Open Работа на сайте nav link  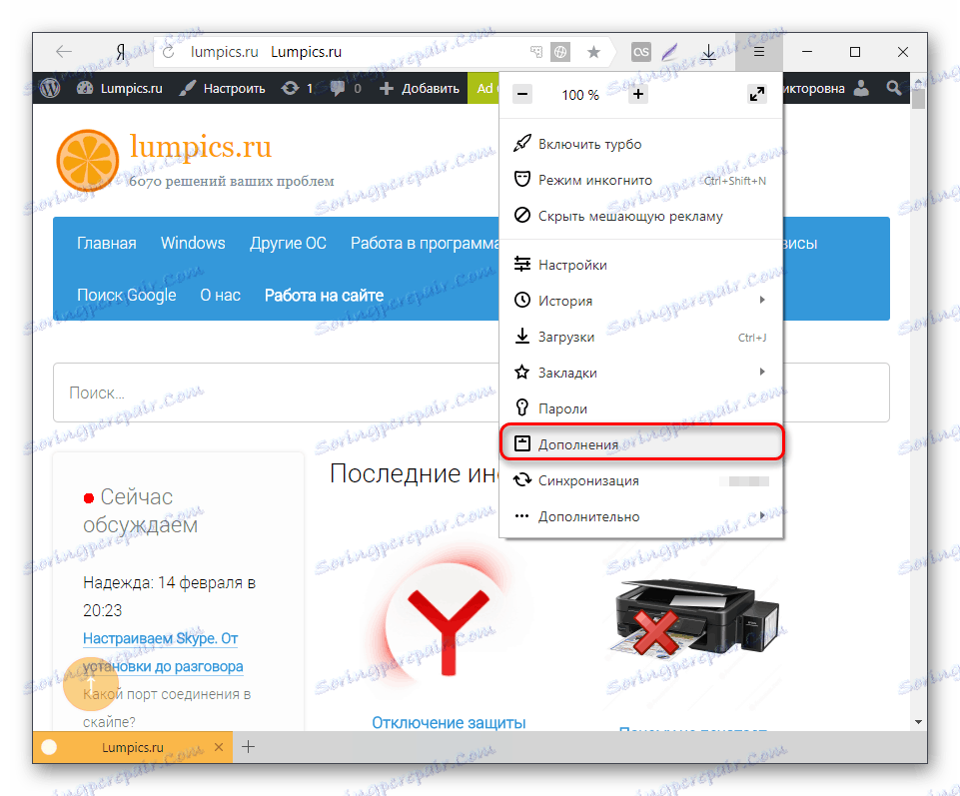(x=324, y=296)
